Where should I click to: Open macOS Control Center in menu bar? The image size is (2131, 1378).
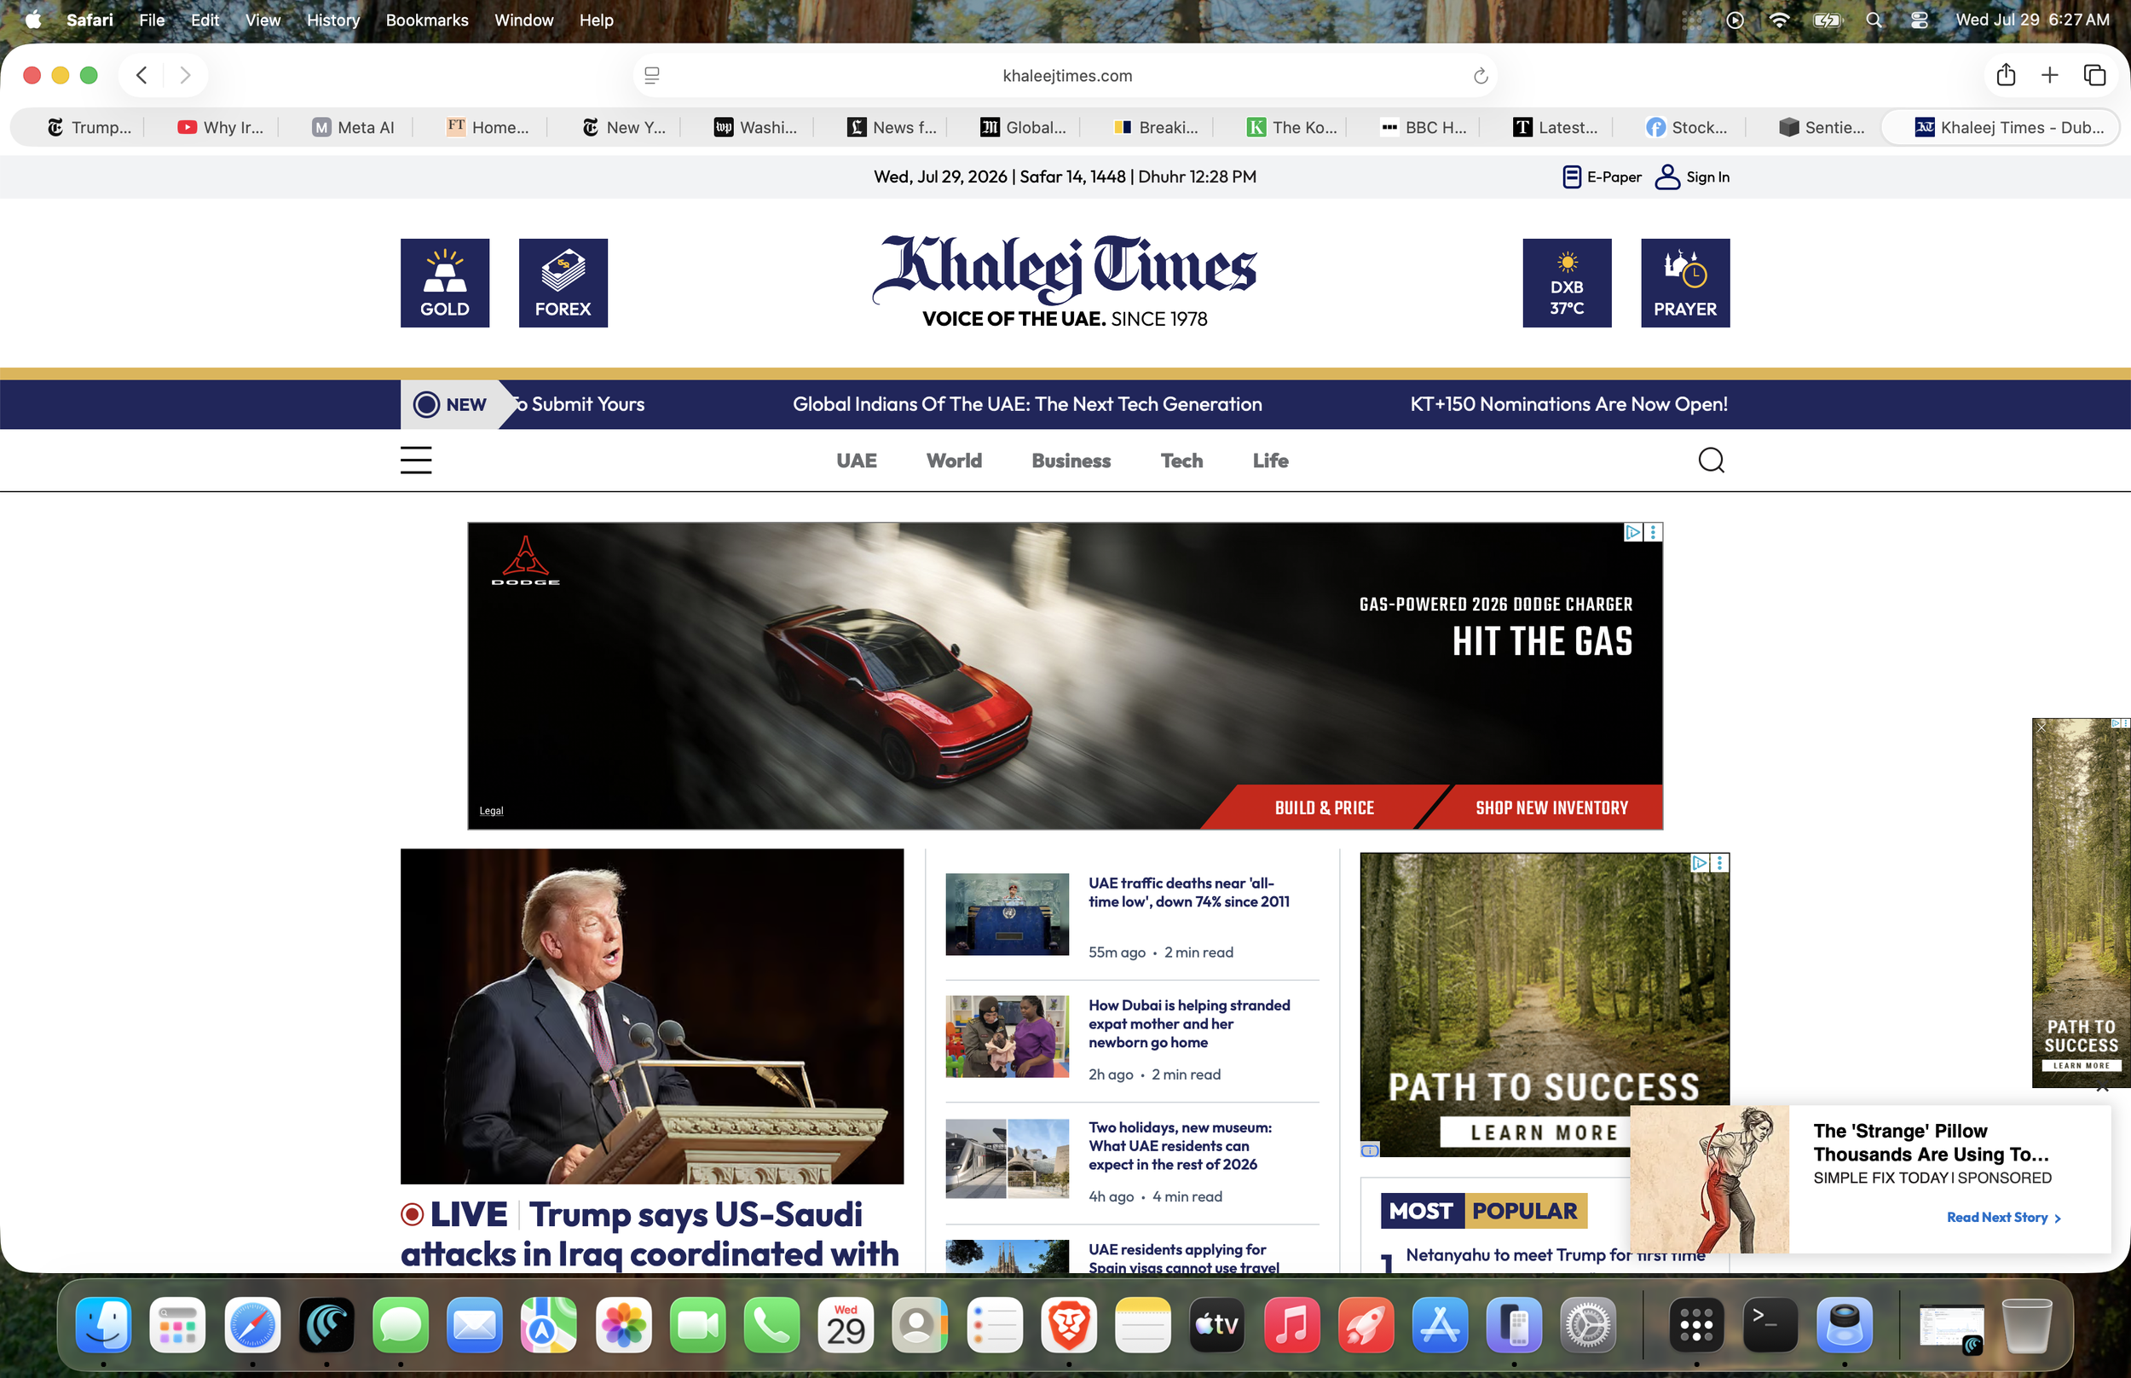click(x=1919, y=20)
